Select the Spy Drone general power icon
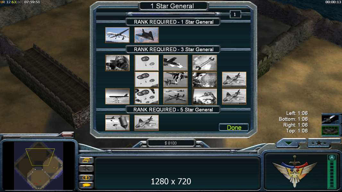 117,35
